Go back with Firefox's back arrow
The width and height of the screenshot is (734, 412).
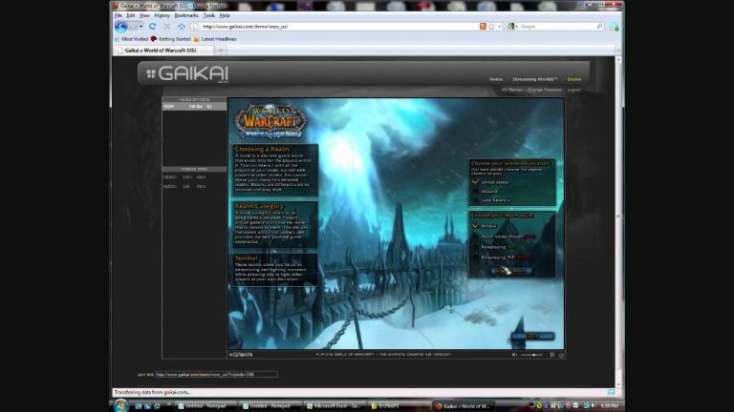tap(120, 27)
